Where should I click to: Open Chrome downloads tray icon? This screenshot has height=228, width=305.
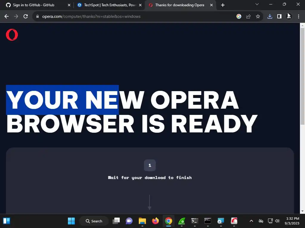[270, 17]
